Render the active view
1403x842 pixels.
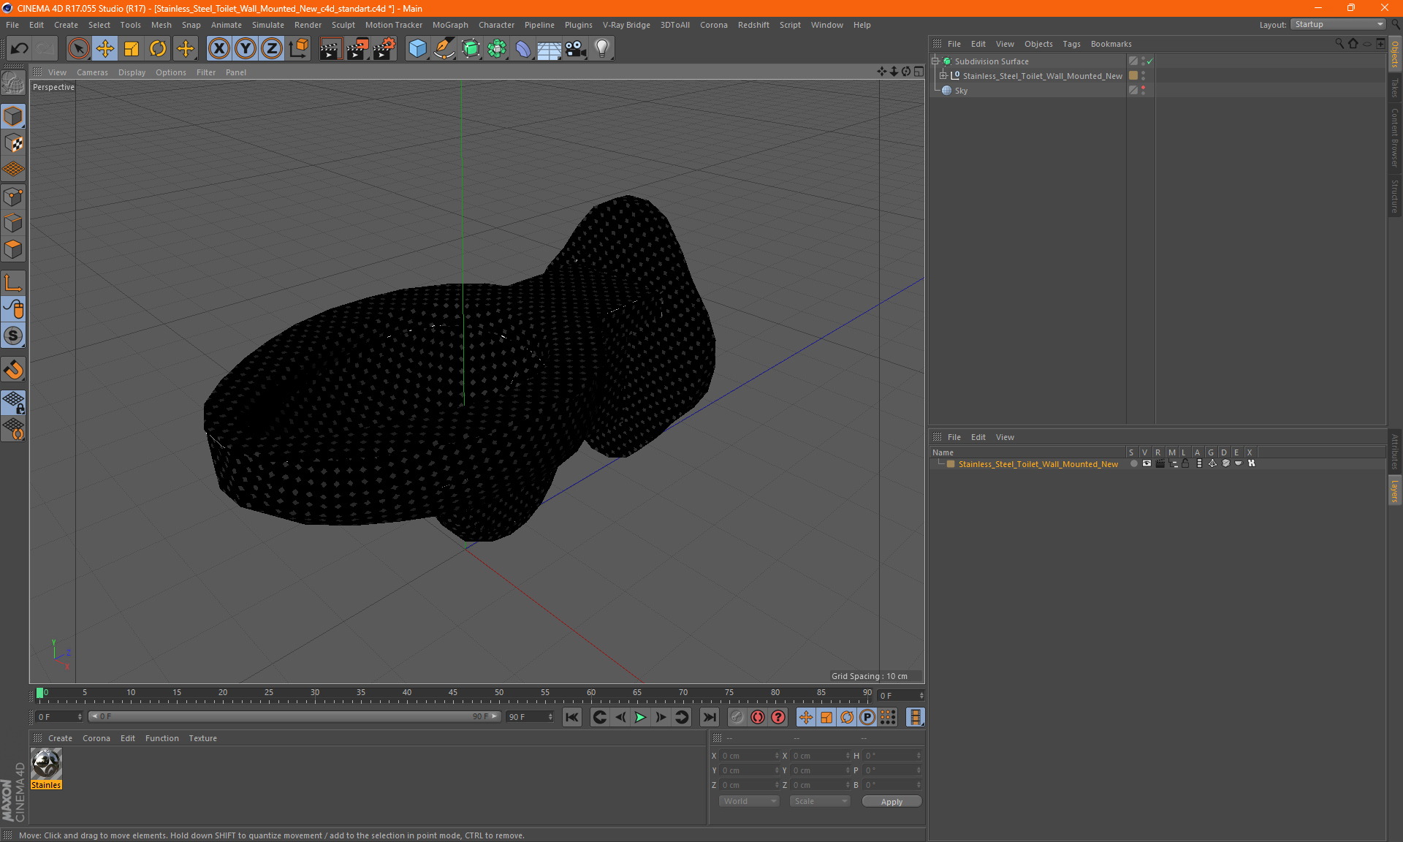click(x=330, y=48)
